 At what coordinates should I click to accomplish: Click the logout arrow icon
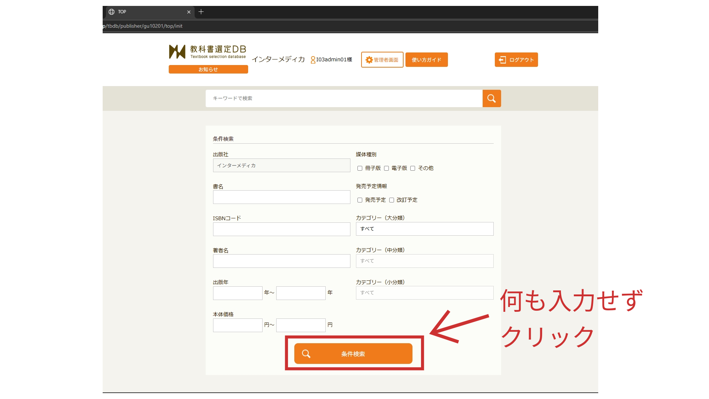click(x=502, y=60)
